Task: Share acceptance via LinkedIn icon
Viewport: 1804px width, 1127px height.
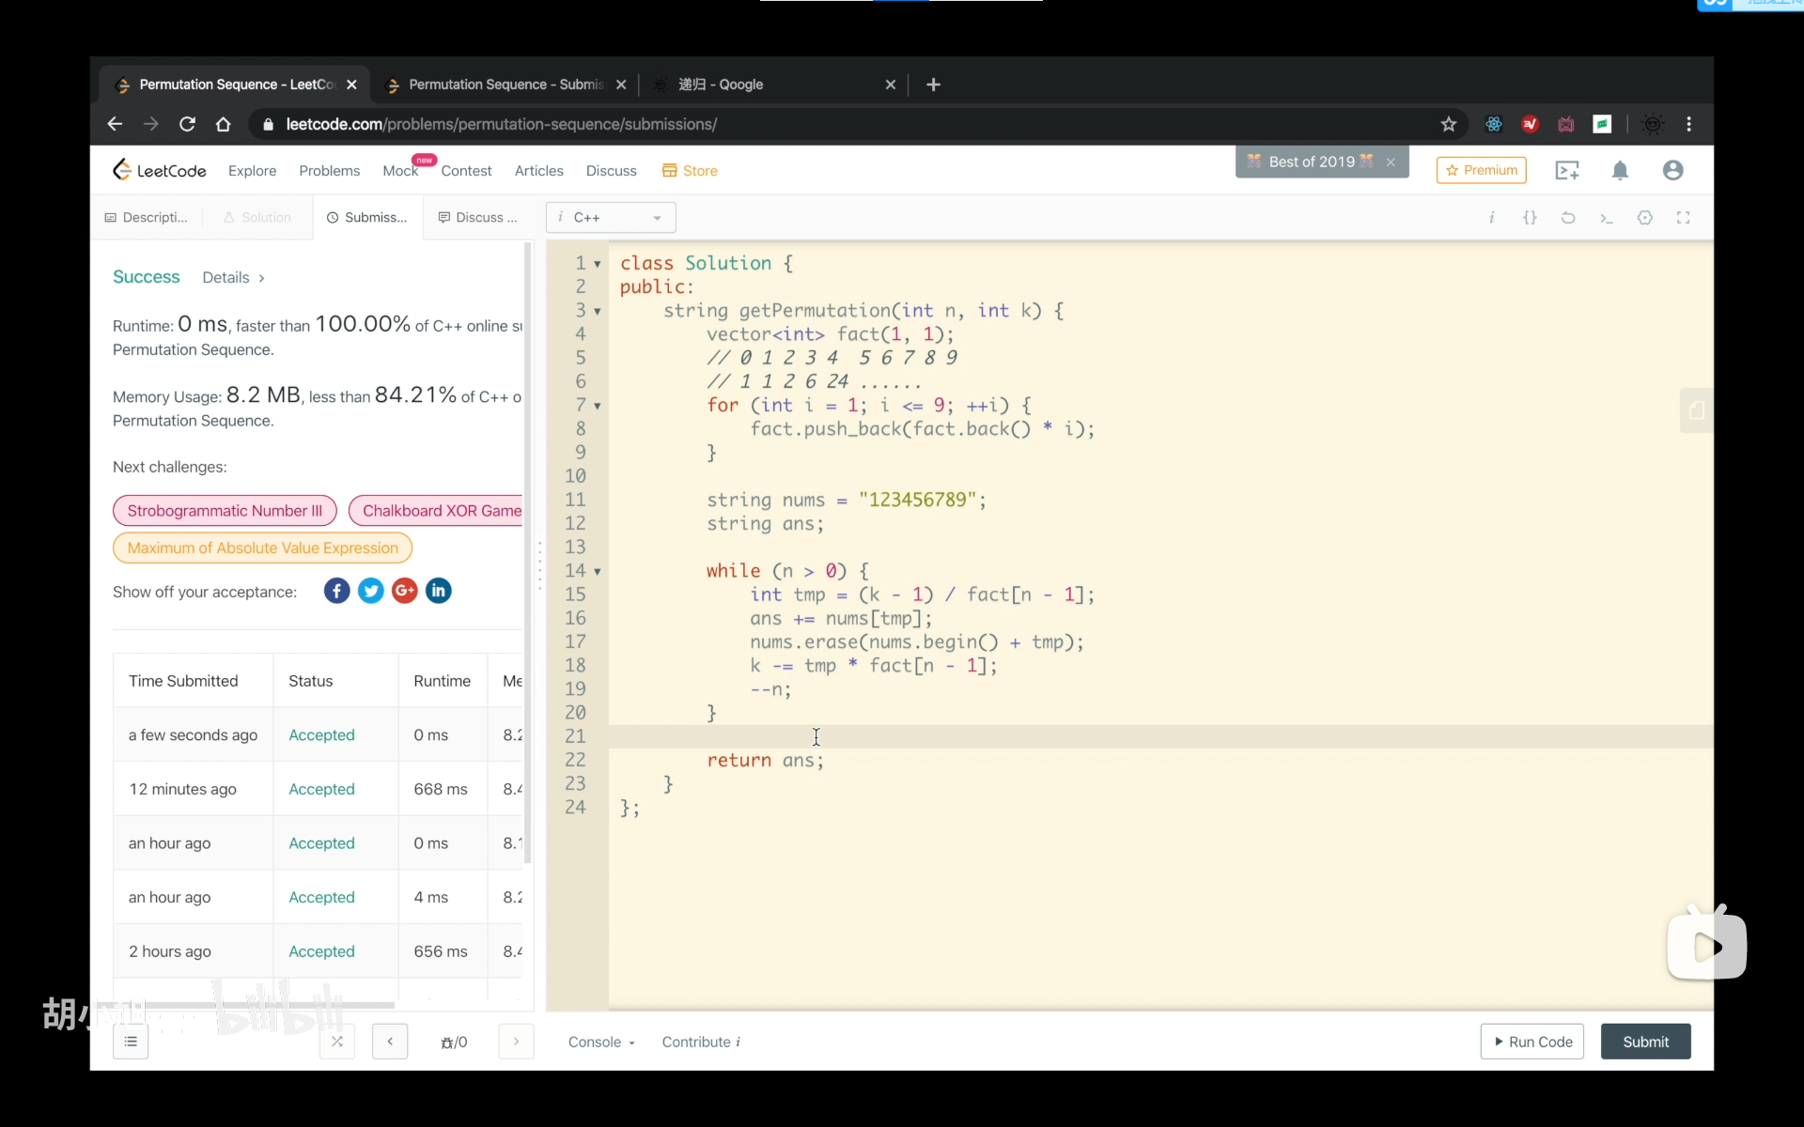Action: tap(439, 591)
